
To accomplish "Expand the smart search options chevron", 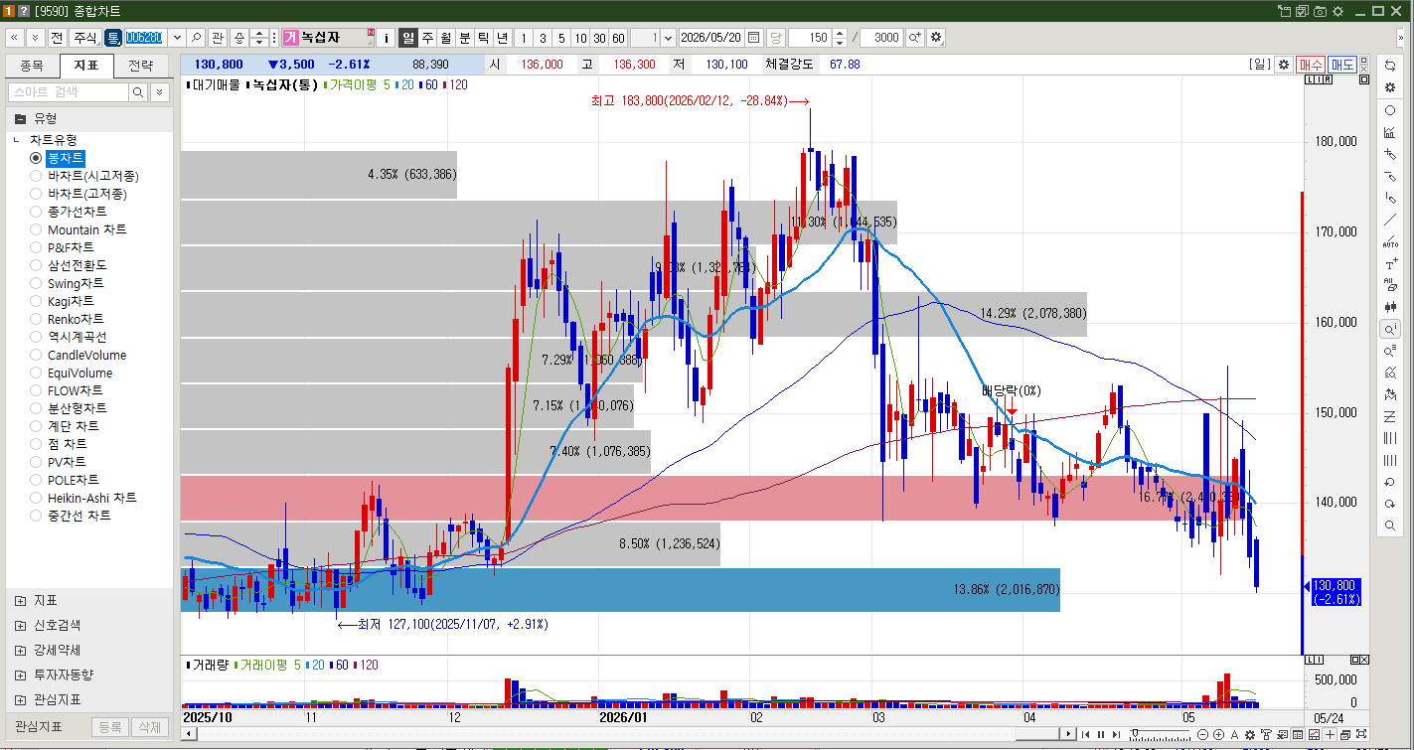I will click(x=161, y=91).
